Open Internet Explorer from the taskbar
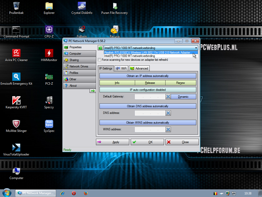Viewport: 262px width, 197px height. point(62,193)
